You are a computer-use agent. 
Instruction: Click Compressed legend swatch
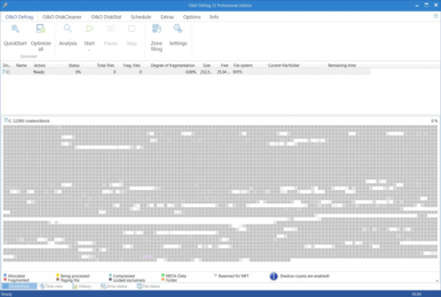click(110, 275)
